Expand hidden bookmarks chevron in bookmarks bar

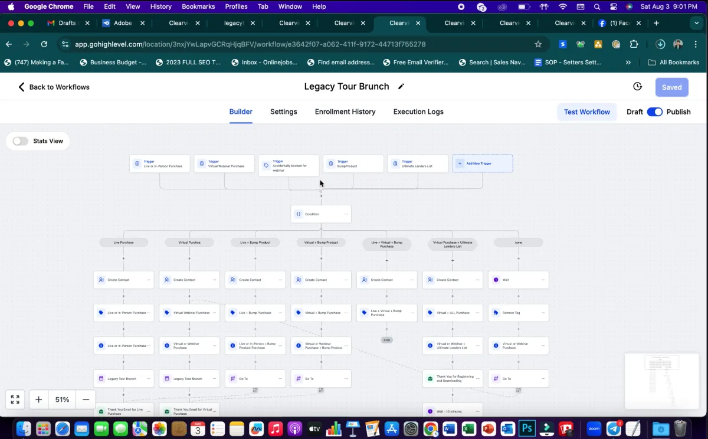[x=628, y=62]
